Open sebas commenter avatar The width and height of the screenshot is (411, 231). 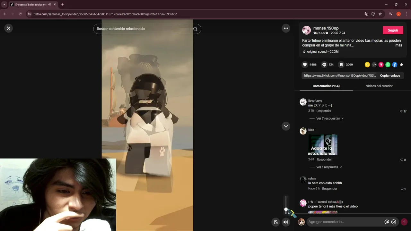tap(303, 180)
